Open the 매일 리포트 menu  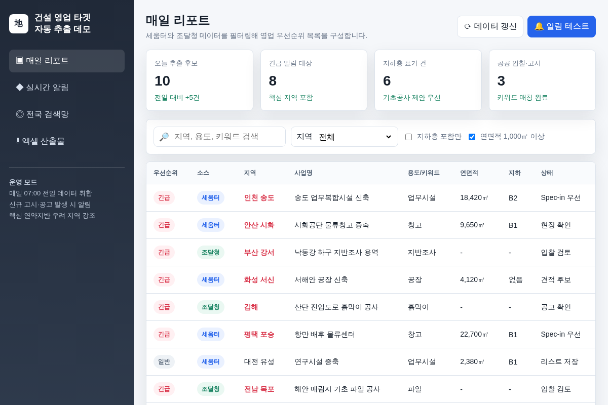67,61
